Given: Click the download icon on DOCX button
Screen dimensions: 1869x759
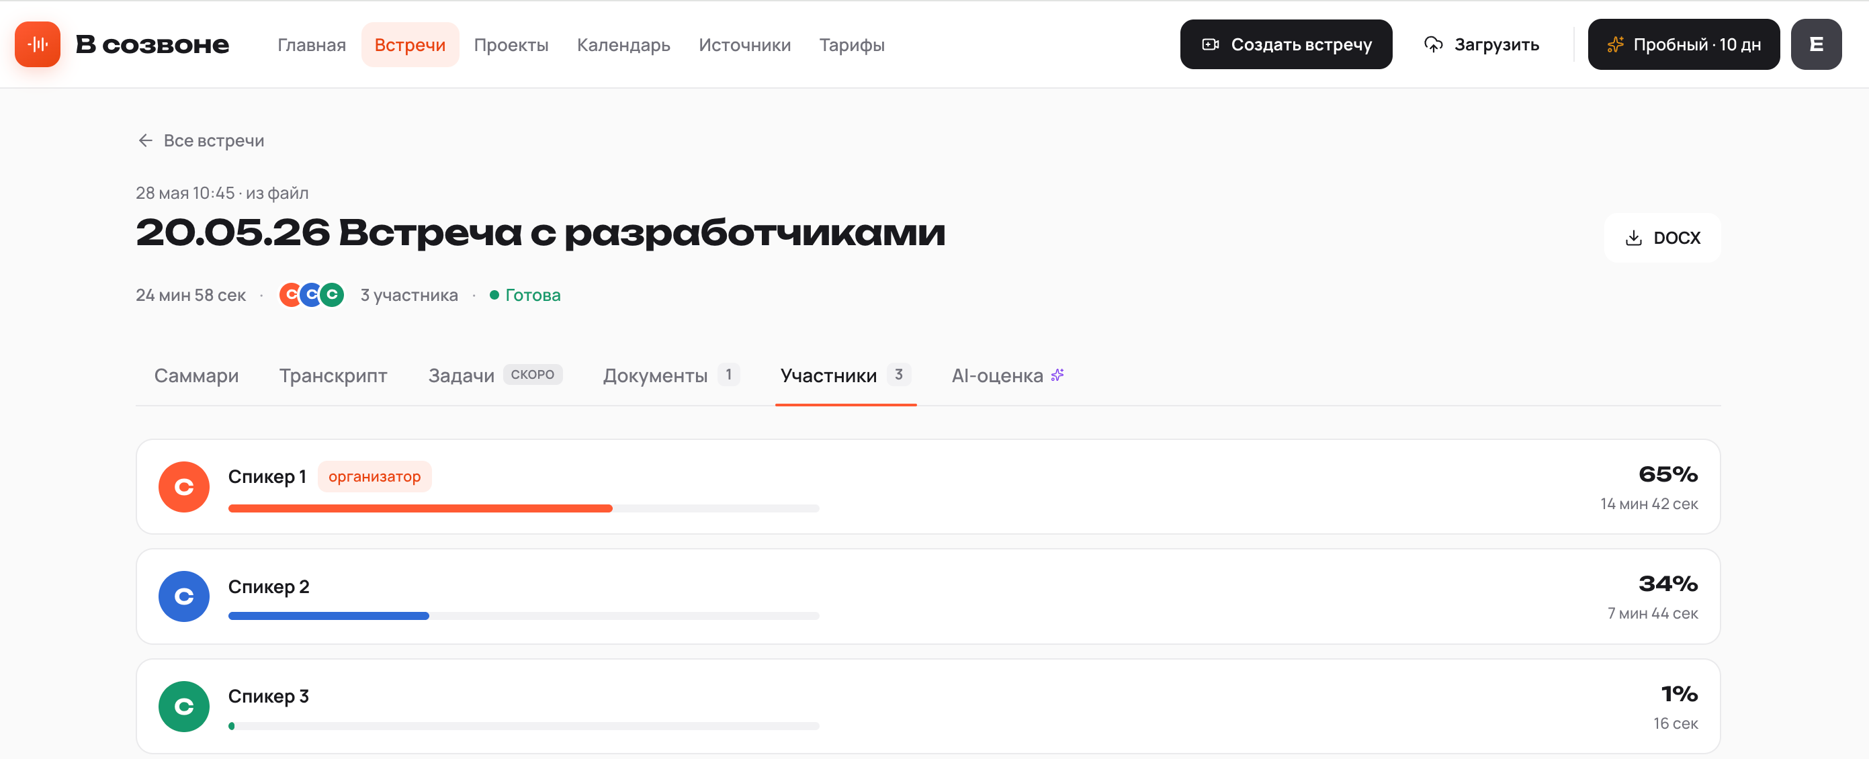Looking at the screenshot, I should coord(1633,237).
